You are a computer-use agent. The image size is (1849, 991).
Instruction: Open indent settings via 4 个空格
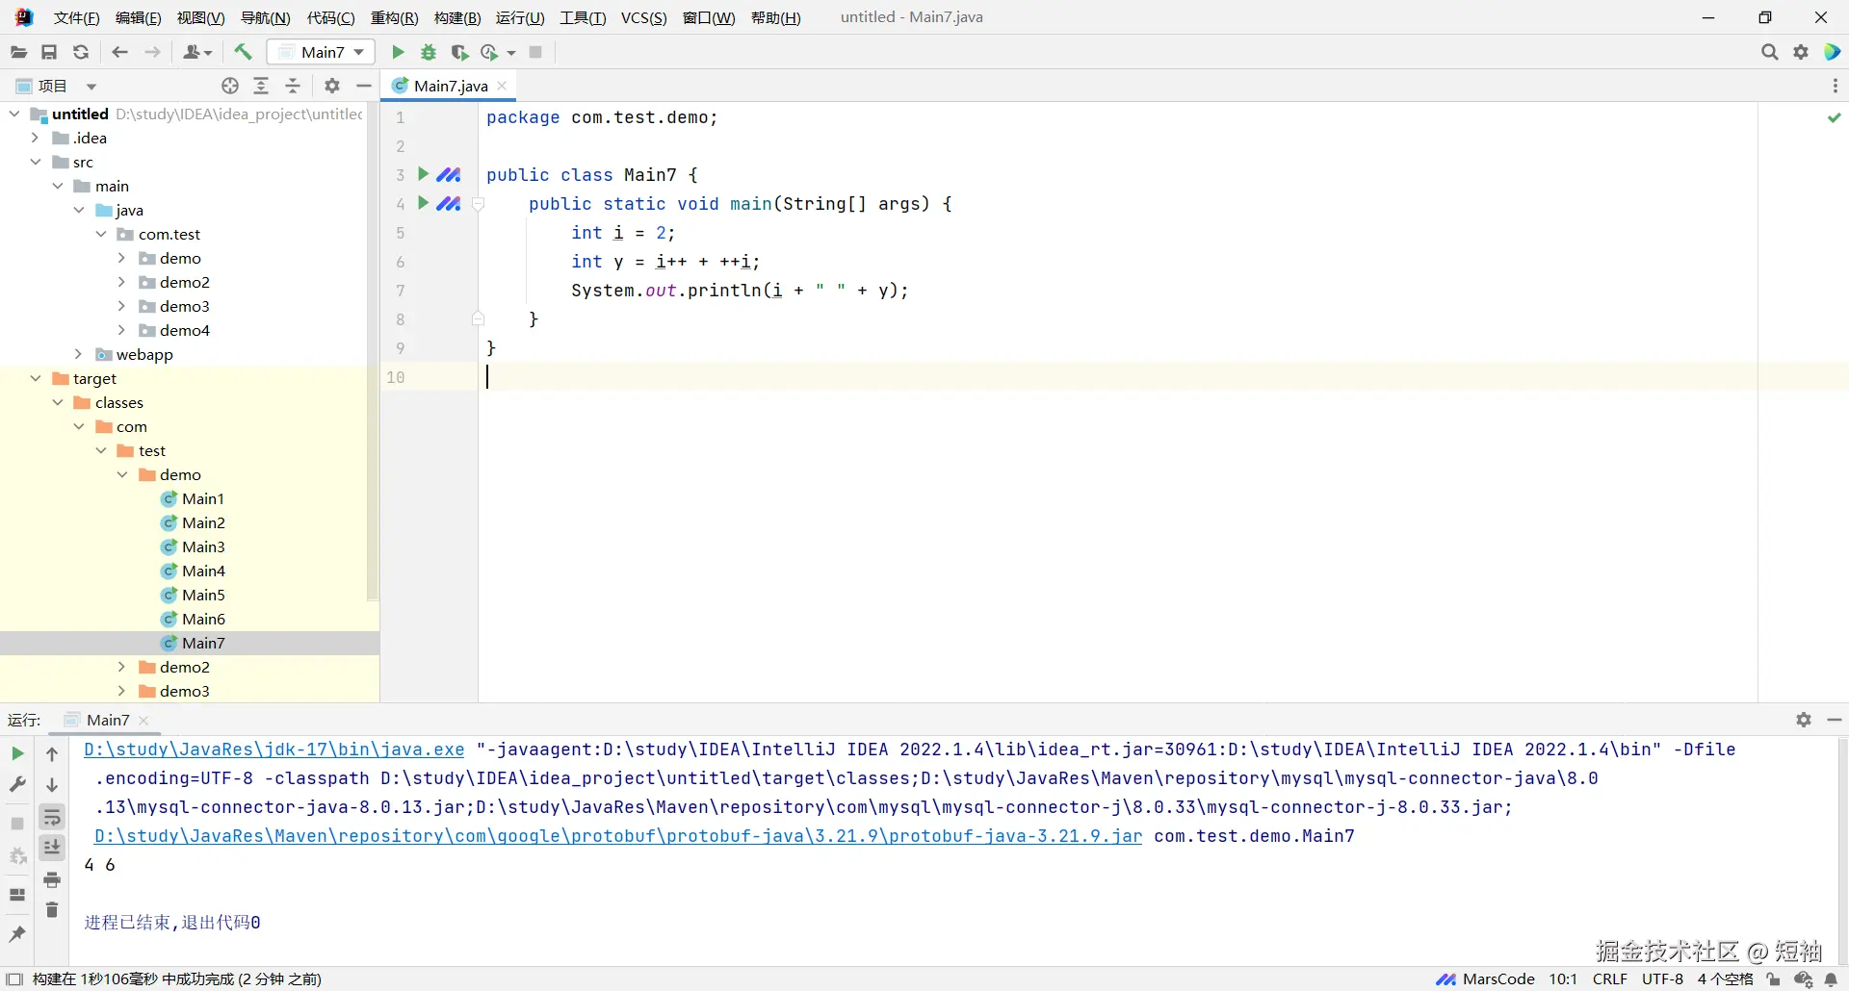pyautogui.click(x=1725, y=979)
